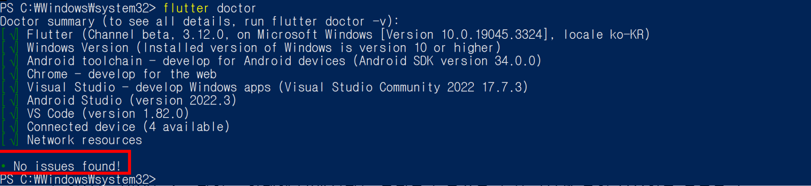811x186 pixels.
Task: Select the checkmark beside Network resources
Action: [x=14, y=140]
